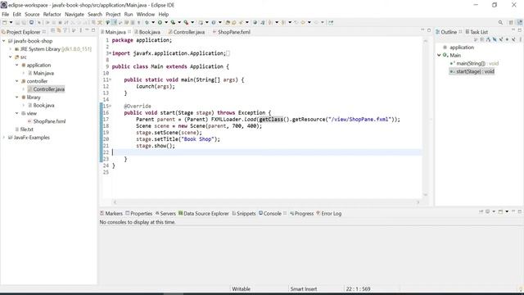Image resolution: width=524 pixels, height=295 pixels.
Task: Click the Pin Editor toolbar icon
Action: point(331,22)
